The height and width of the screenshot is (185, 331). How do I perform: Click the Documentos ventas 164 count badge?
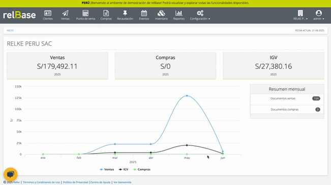(316, 98)
